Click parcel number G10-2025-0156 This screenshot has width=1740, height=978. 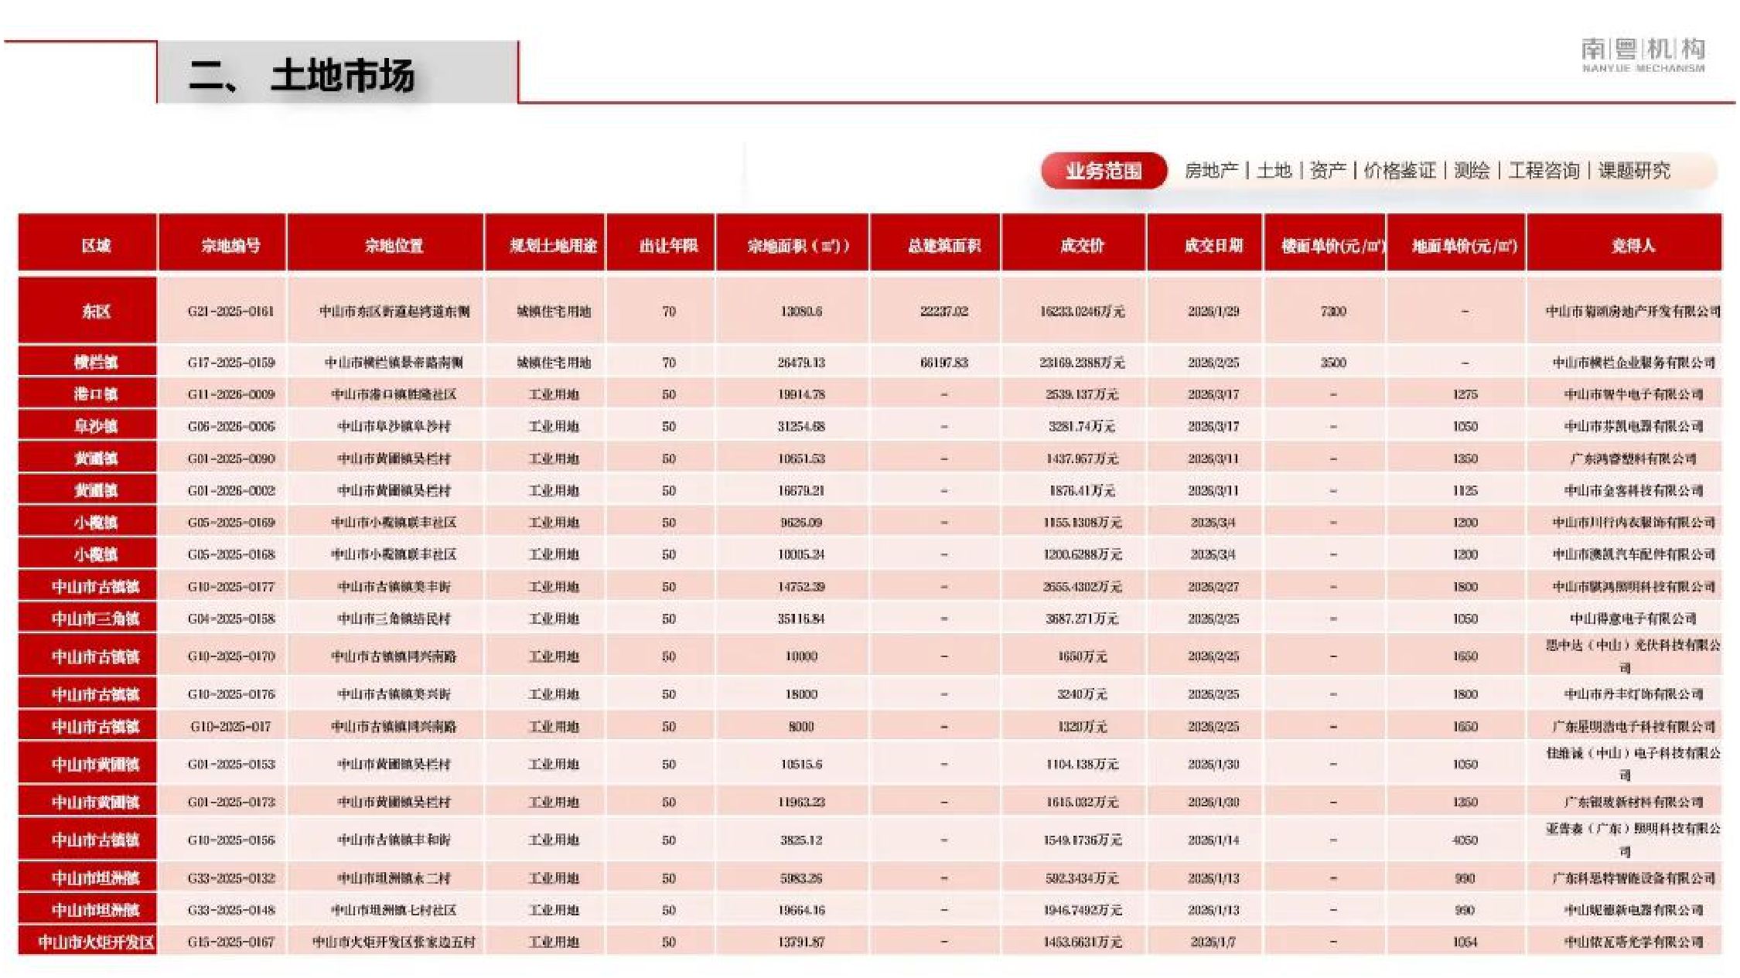tap(230, 840)
